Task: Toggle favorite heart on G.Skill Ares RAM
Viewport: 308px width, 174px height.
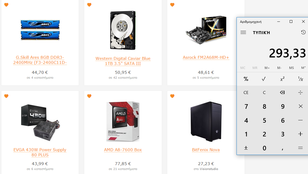Action: click(6, 5)
